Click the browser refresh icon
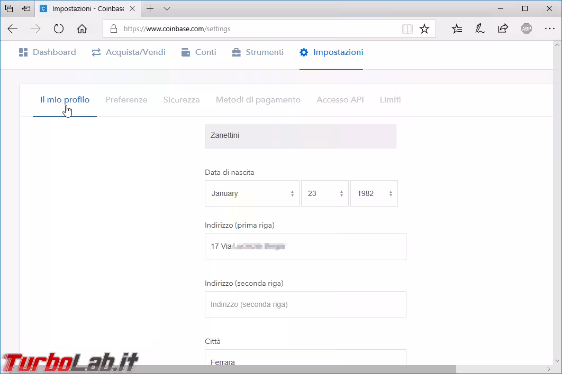Viewport: 562px width, 374px height. point(58,29)
